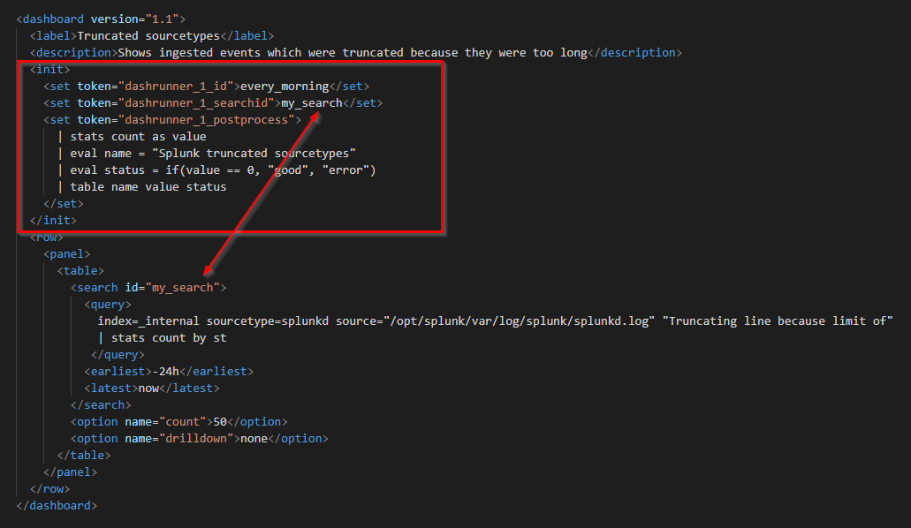Click the closing </dashboard> tag
This screenshot has height=528, width=911.
point(57,507)
